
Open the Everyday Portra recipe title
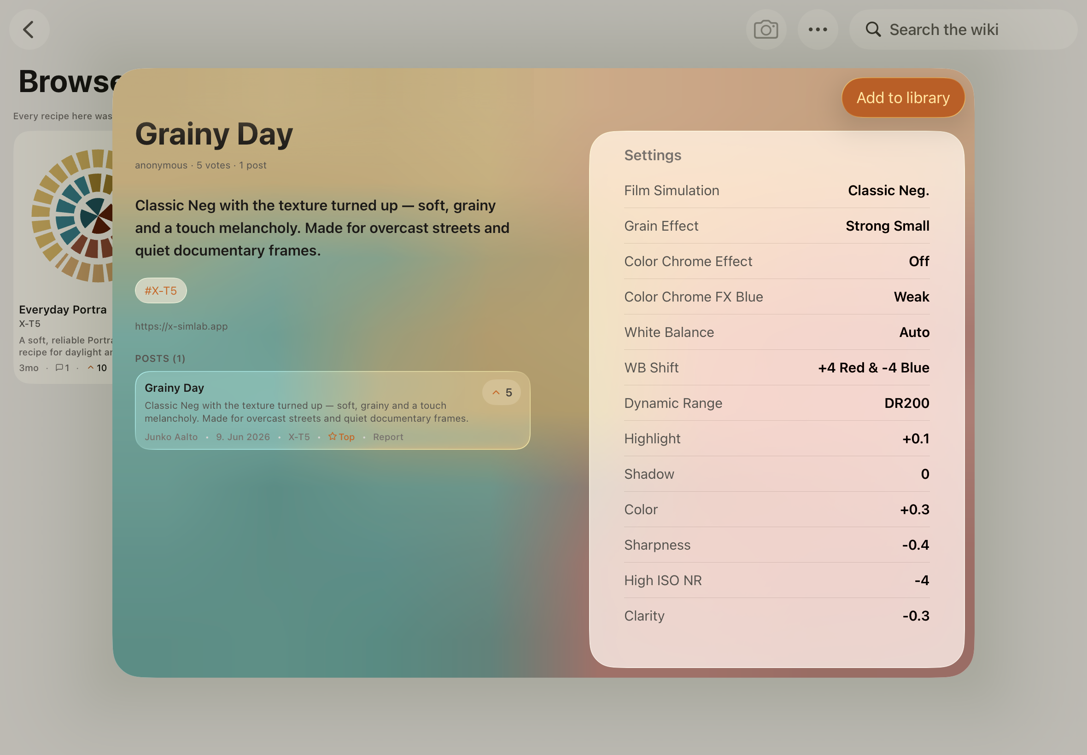point(63,309)
